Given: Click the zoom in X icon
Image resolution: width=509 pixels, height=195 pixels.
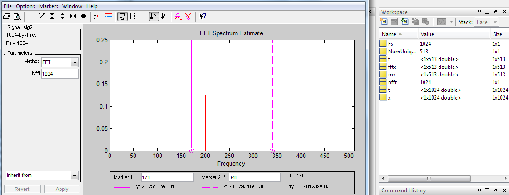Looking at the screenshot, I should click(x=73, y=16).
